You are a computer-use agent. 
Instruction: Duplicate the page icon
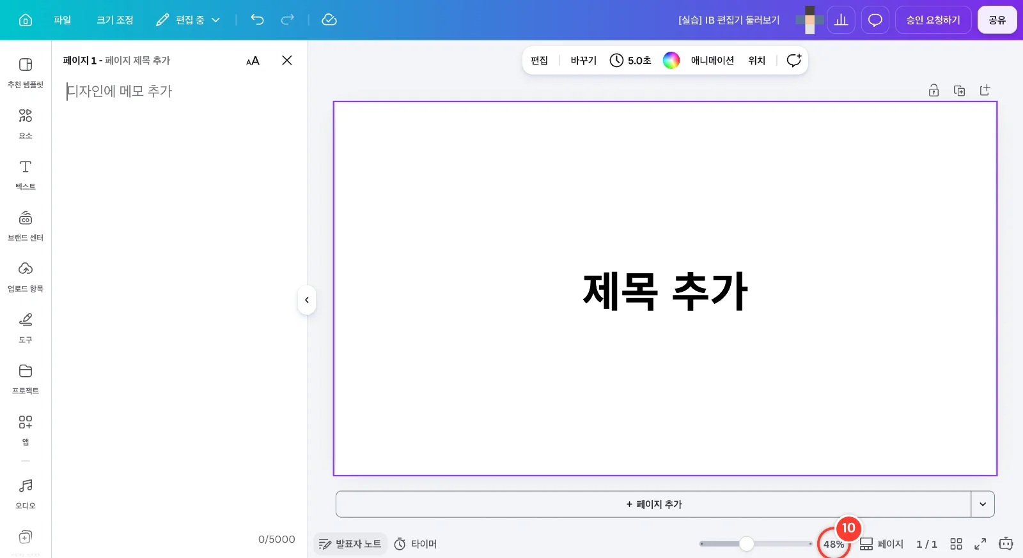959,90
